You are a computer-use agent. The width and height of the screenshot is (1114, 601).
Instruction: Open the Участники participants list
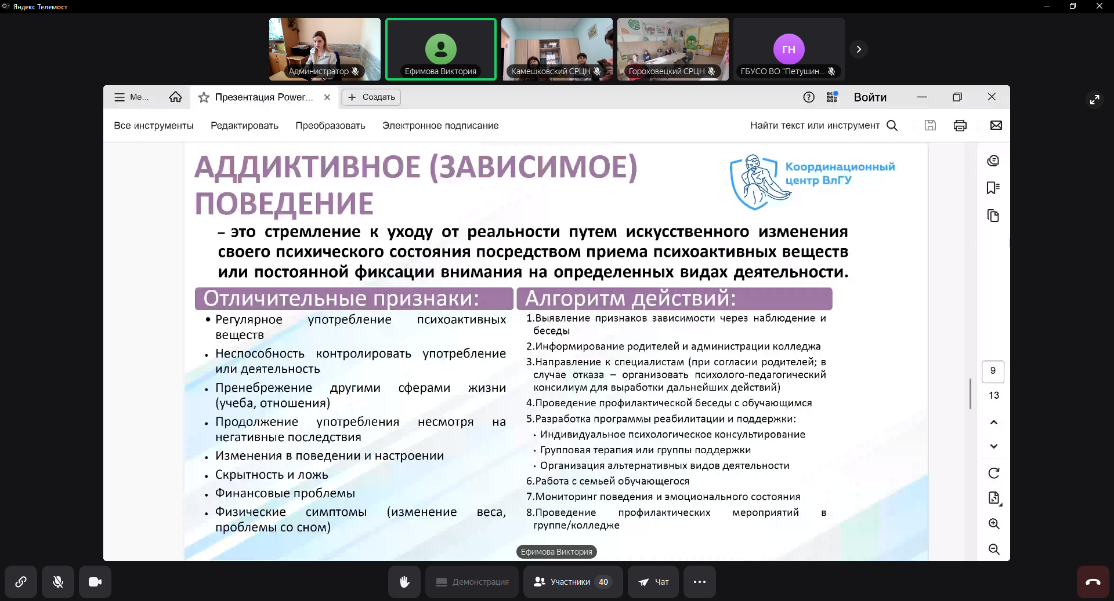(572, 582)
